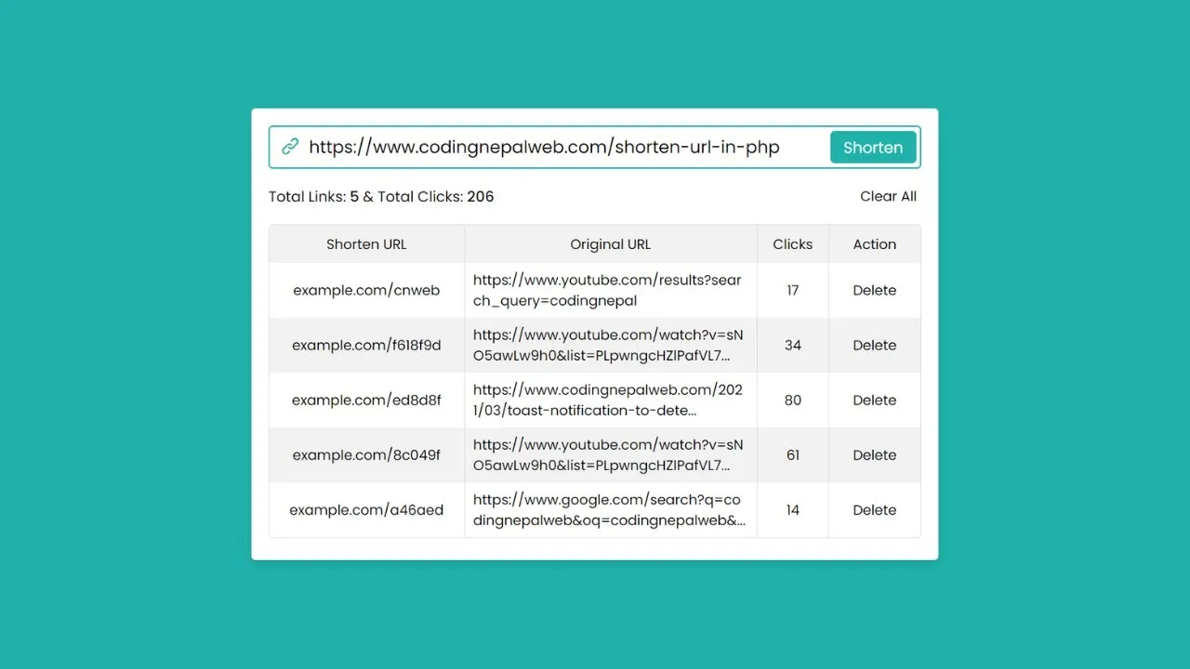This screenshot has width=1190, height=669.
Task: Click the original URL in the f618f9d row
Action: [x=608, y=345]
